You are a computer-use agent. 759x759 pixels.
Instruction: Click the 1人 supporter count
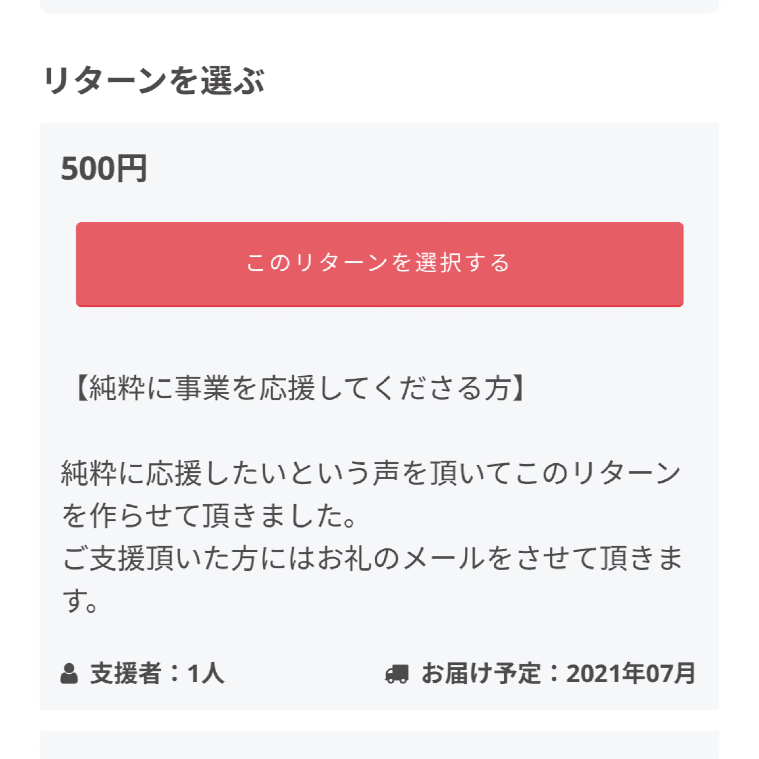[x=206, y=673]
